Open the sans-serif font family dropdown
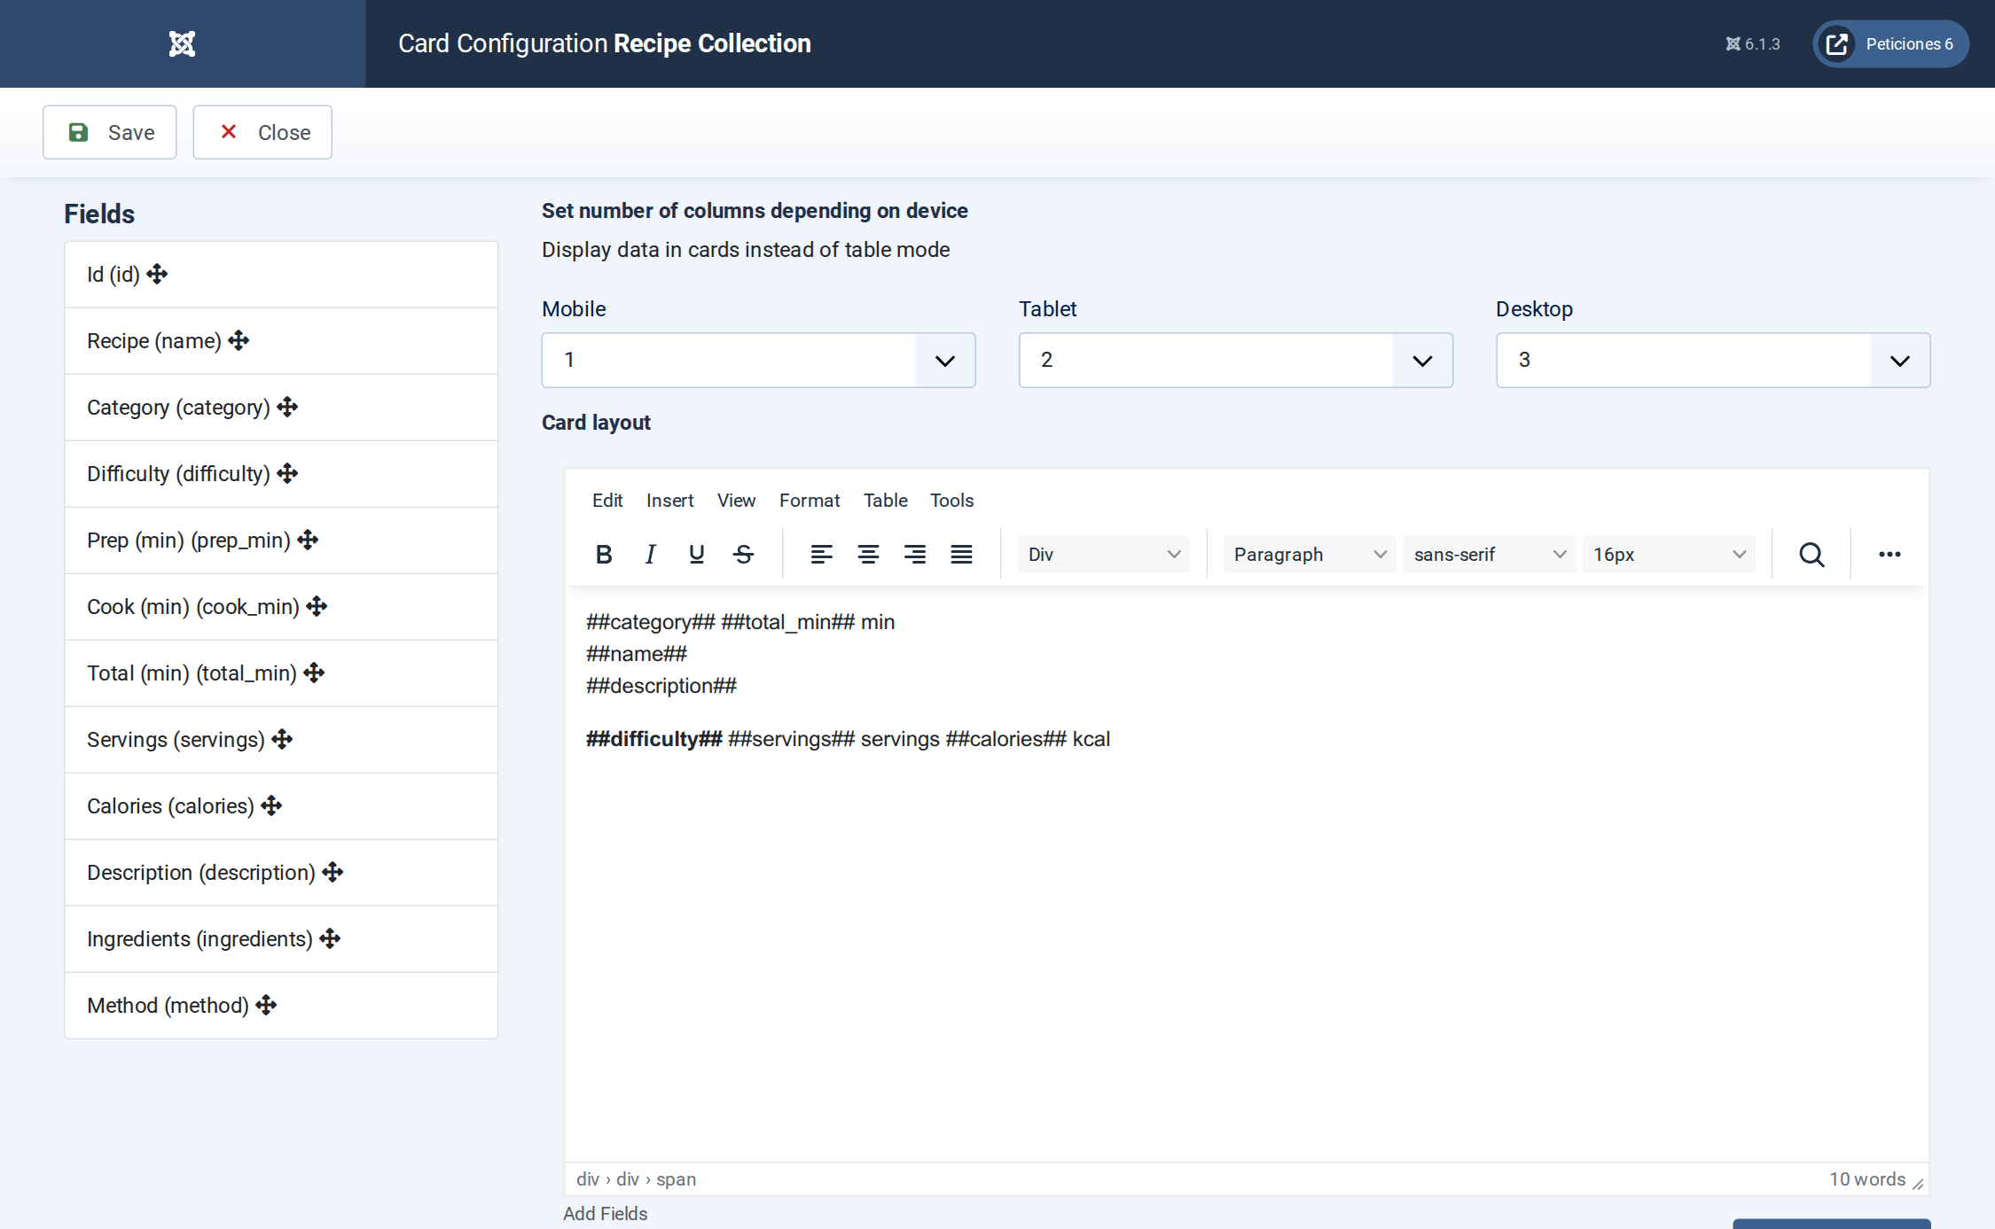Image resolution: width=1995 pixels, height=1229 pixels. [x=1489, y=555]
